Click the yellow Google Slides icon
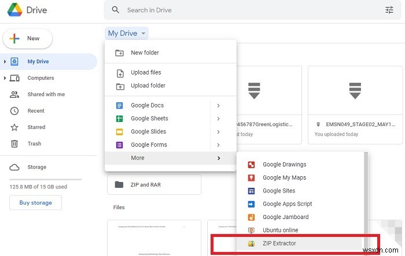405x256 pixels. click(x=119, y=132)
